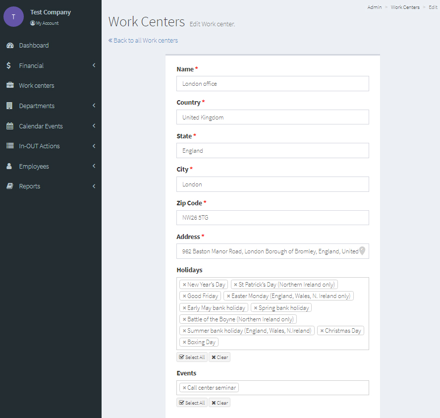Clear all selected Holidays
This screenshot has height=418, width=440.
[x=220, y=357]
